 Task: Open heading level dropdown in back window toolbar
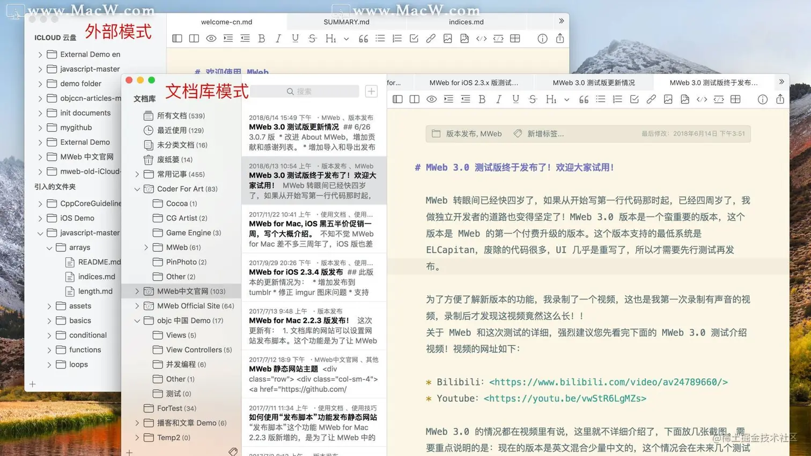tap(346, 39)
